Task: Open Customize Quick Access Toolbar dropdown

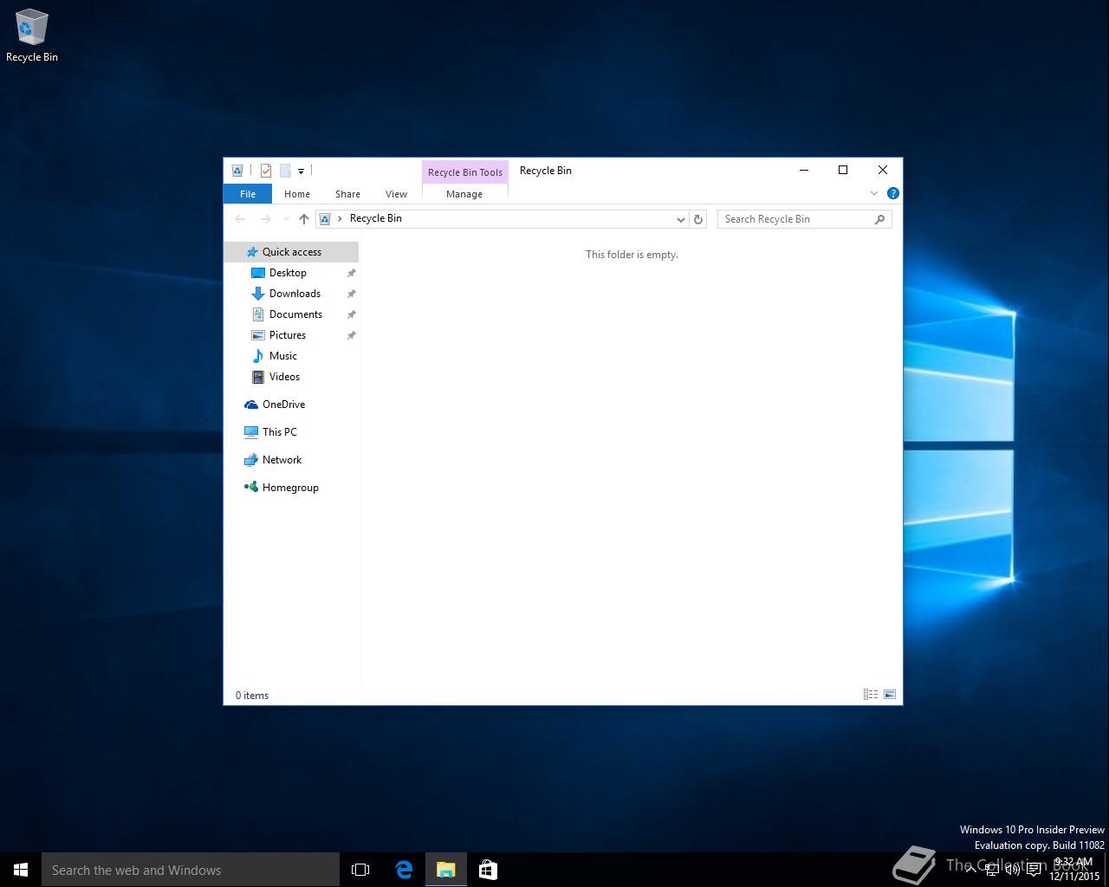Action: point(301,172)
